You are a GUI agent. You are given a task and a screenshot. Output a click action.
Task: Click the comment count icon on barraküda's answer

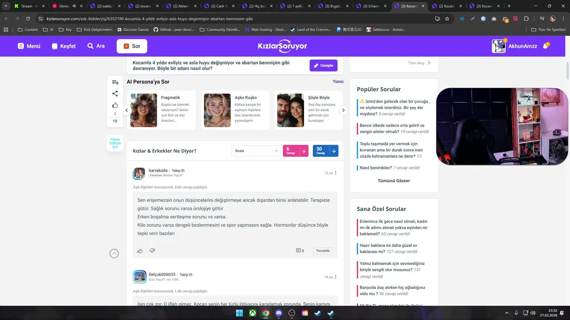300,251
